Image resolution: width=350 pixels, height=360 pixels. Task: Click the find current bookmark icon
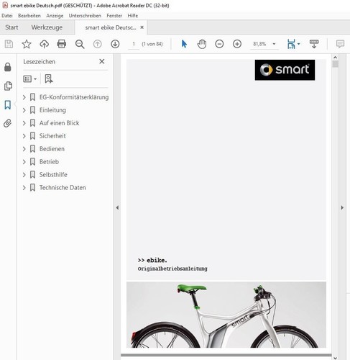[49, 78]
